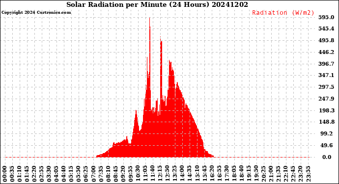
Task: Click the 11:05 time label
Action: 145,174
